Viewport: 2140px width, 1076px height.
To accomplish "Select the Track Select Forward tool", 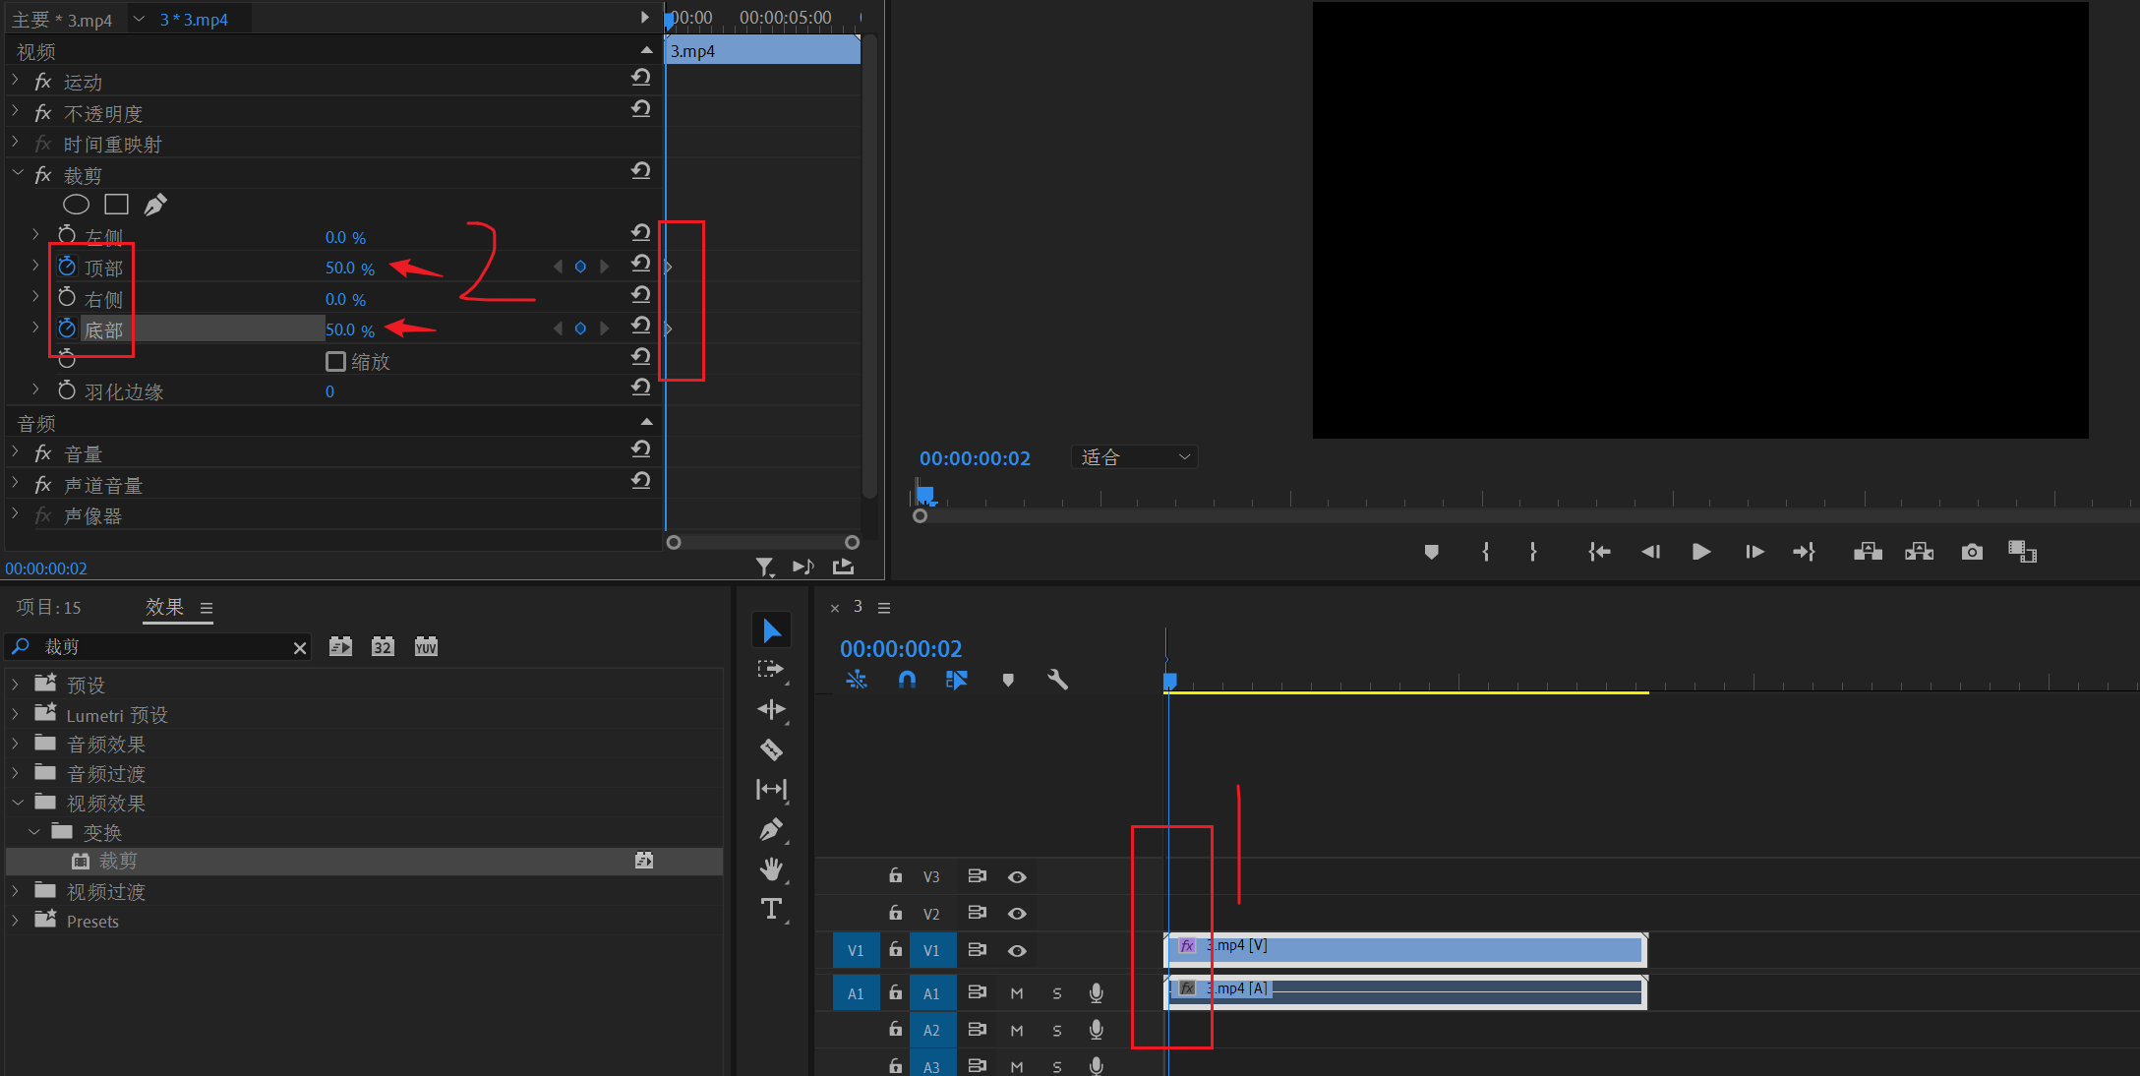I will tap(771, 670).
